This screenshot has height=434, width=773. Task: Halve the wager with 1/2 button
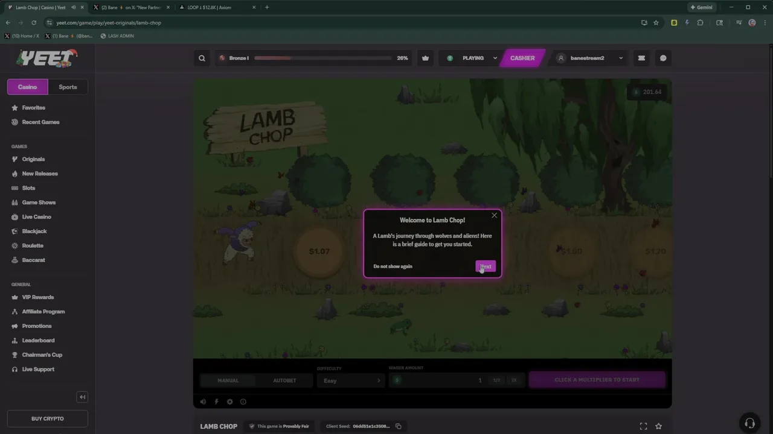click(x=496, y=380)
